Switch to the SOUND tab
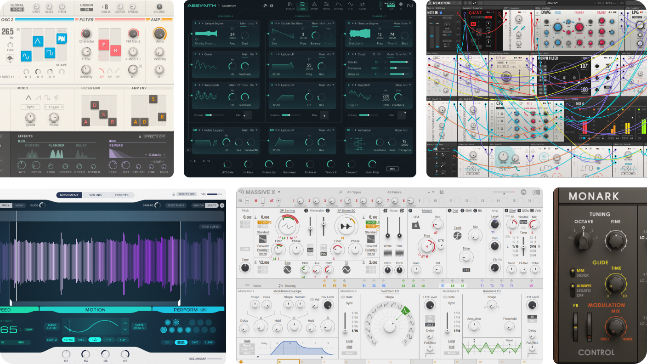The width and height of the screenshot is (647, 364). [x=96, y=195]
